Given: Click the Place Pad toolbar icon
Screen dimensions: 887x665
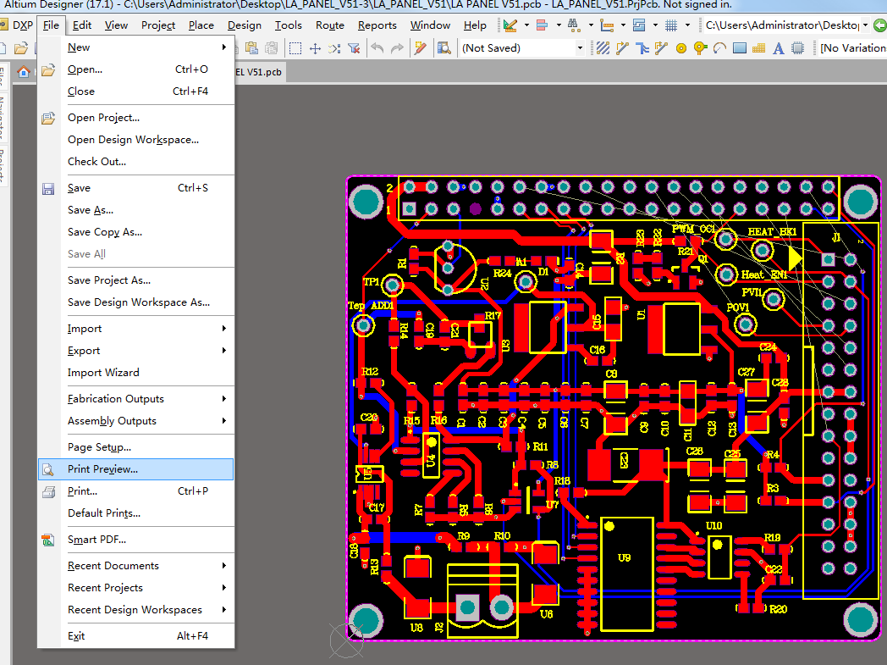Looking at the screenshot, I should tap(680, 48).
